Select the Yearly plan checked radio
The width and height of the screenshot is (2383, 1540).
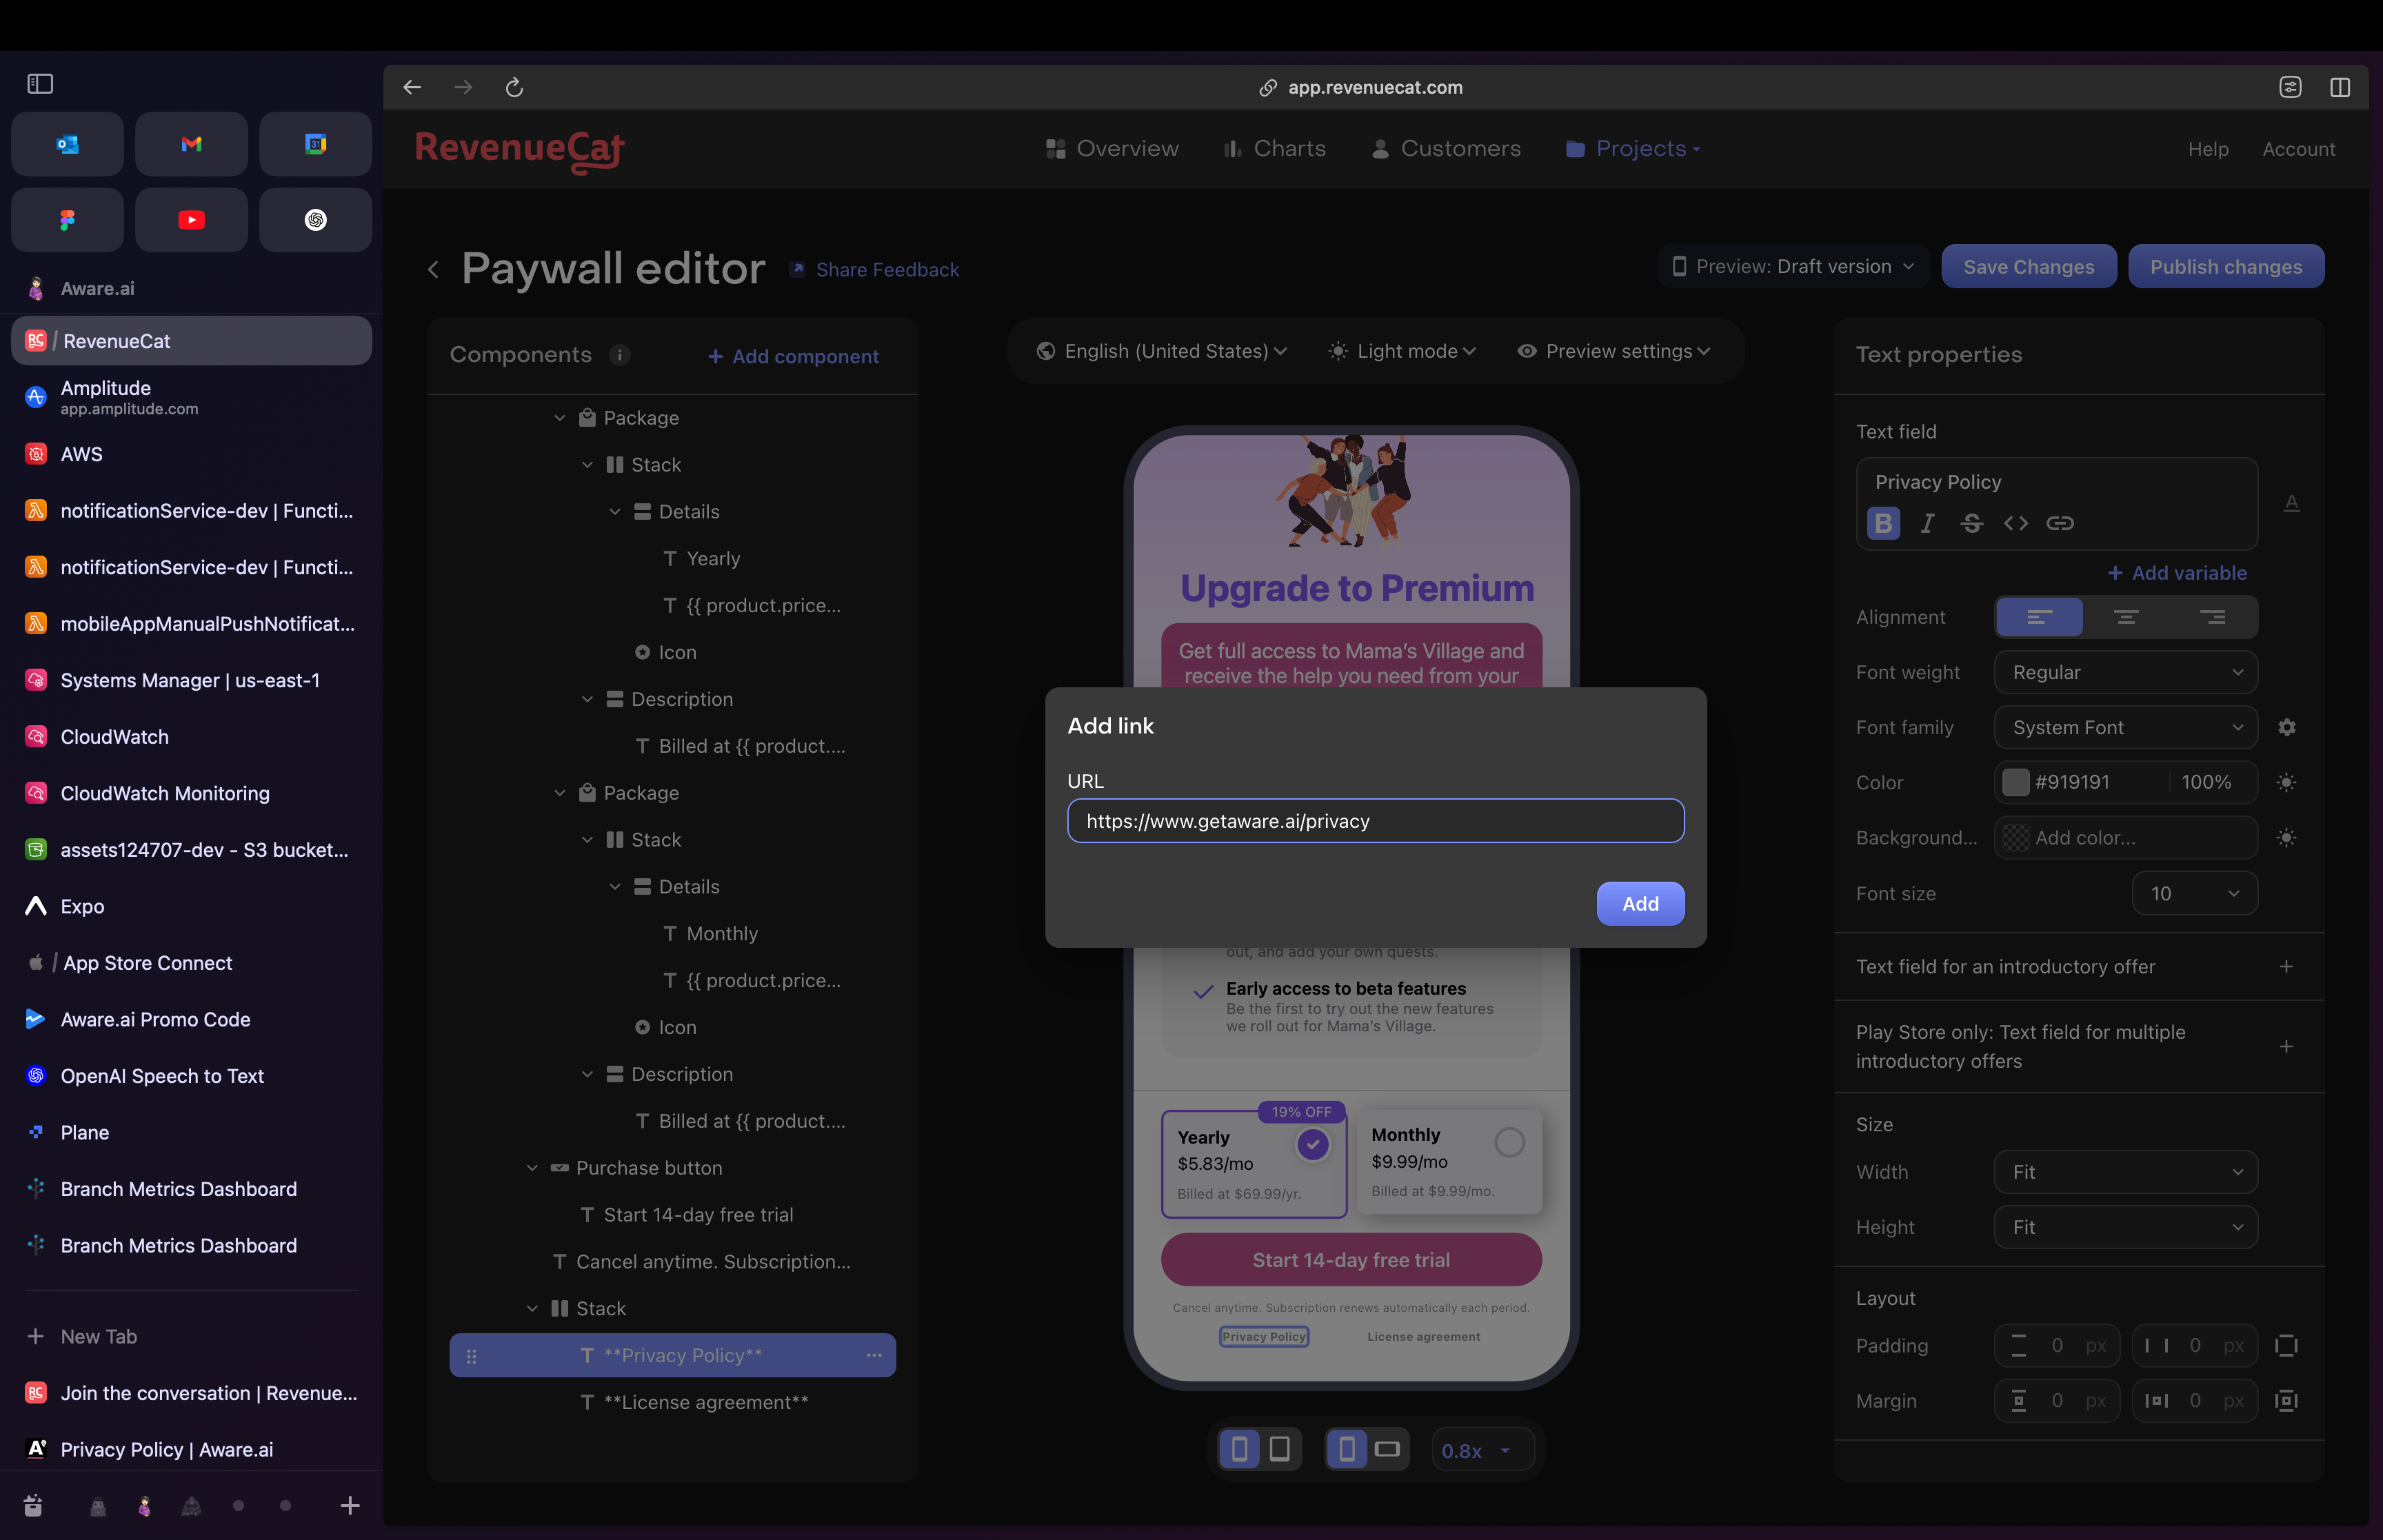[x=1312, y=1144]
